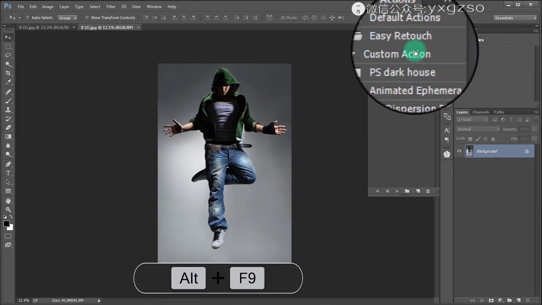Add layer mask at Layers panel bottom
This screenshot has height=305, width=542.
[491, 300]
